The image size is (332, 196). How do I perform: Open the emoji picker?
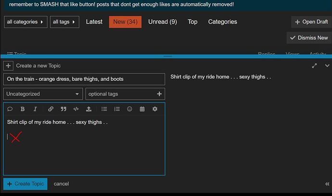click(x=129, y=109)
